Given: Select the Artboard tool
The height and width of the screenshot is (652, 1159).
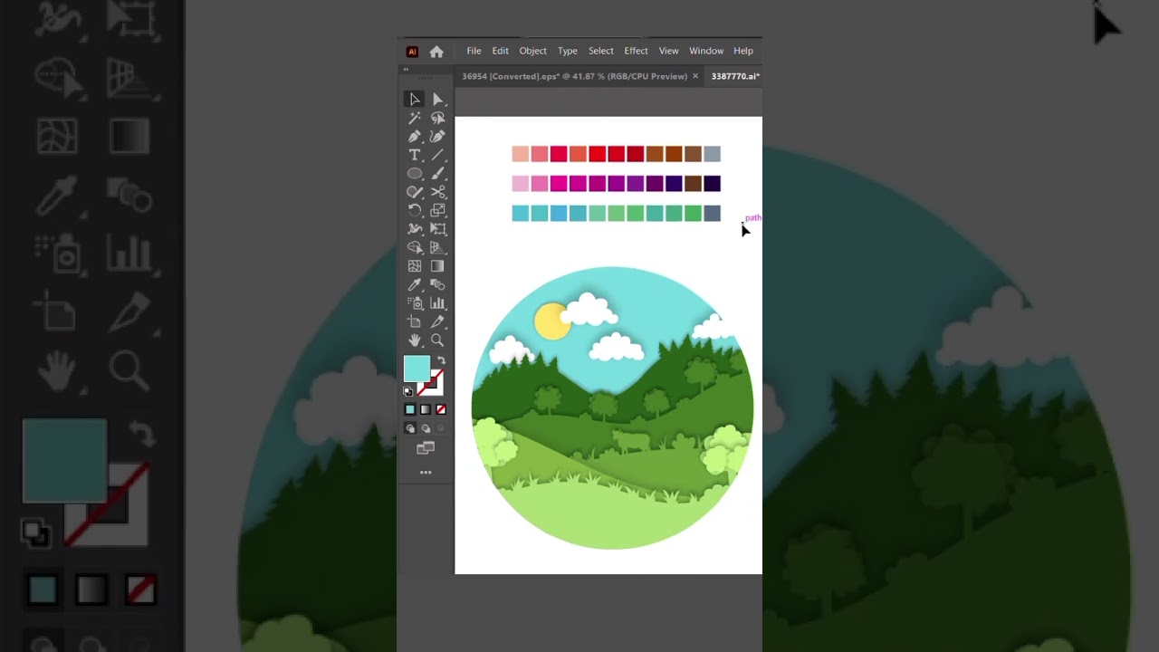Looking at the screenshot, I should 415,321.
